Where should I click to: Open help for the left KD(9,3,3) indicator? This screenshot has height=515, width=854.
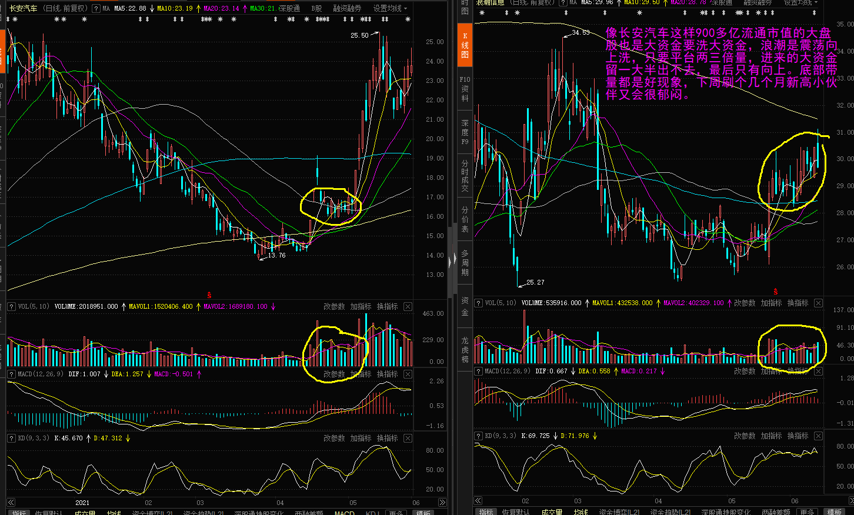(11, 438)
